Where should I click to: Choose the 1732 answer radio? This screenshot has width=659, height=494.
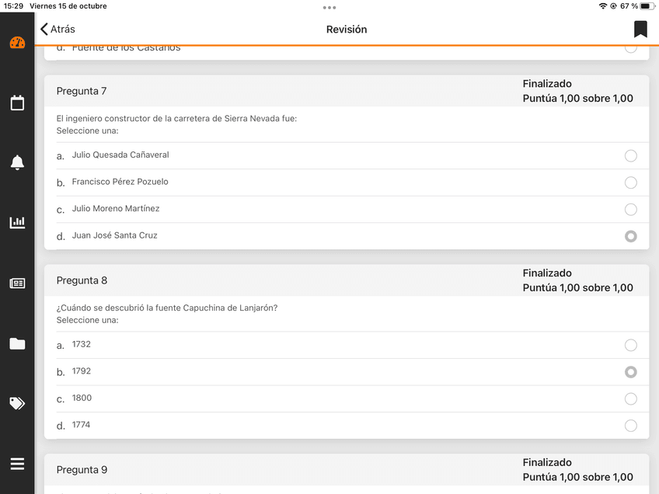[x=630, y=346]
